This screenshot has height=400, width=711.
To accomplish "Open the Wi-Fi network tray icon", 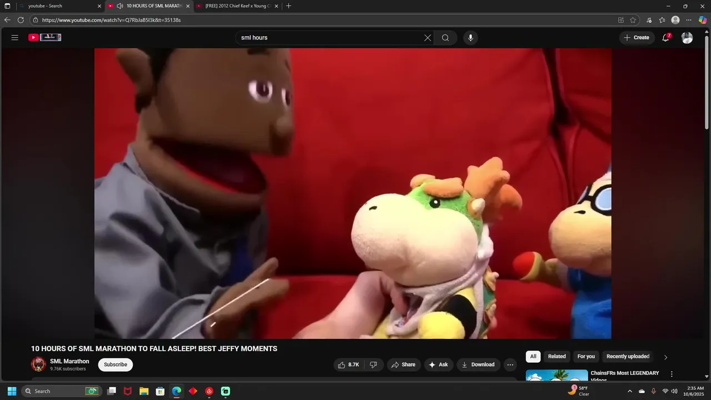I will point(665,391).
